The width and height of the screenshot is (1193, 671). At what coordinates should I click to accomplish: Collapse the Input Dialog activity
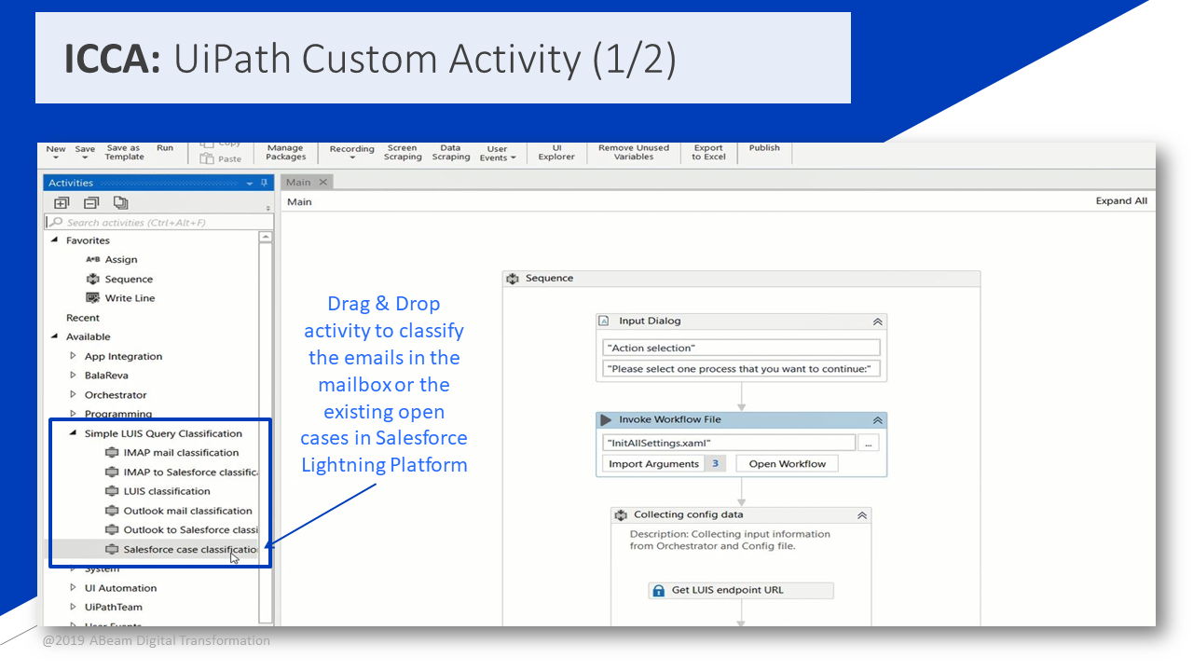tap(877, 321)
